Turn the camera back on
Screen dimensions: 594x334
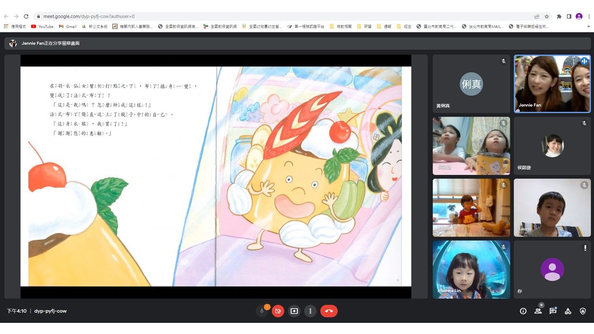278,311
